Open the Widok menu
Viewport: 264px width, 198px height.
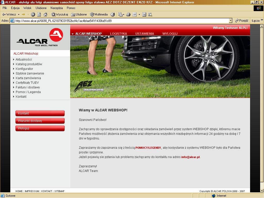click(27, 8)
